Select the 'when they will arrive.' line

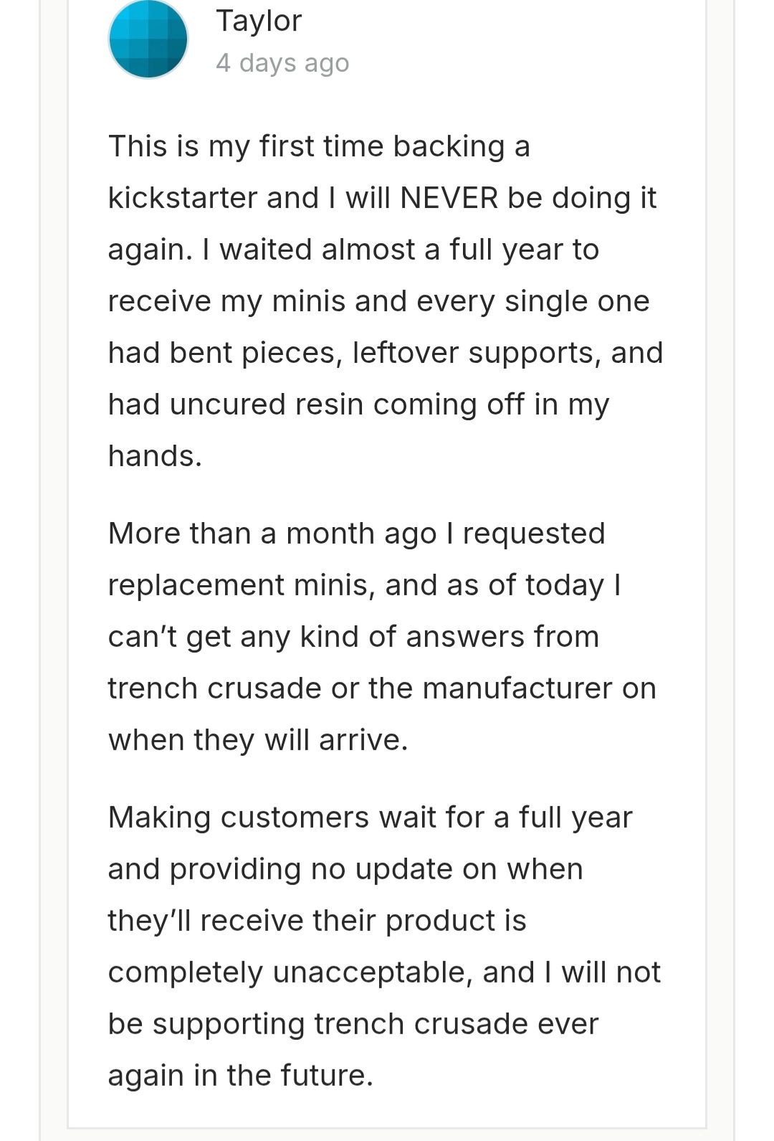tap(258, 741)
